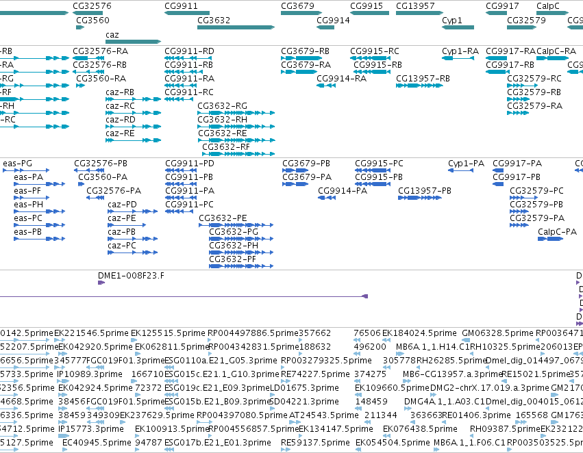Select protein CG32576-PB

89,170
